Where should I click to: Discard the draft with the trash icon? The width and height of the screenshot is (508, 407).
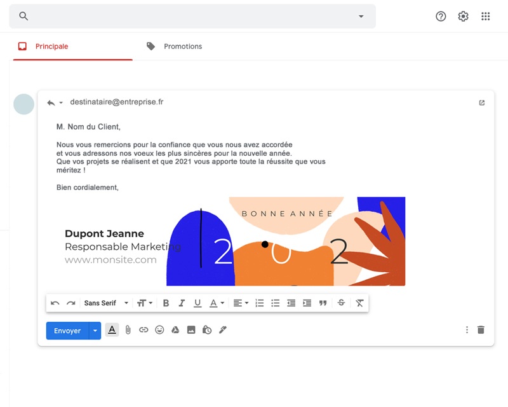coord(481,330)
